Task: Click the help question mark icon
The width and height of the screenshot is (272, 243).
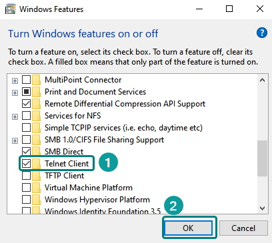Action: pyautogui.click(x=262, y=33)
